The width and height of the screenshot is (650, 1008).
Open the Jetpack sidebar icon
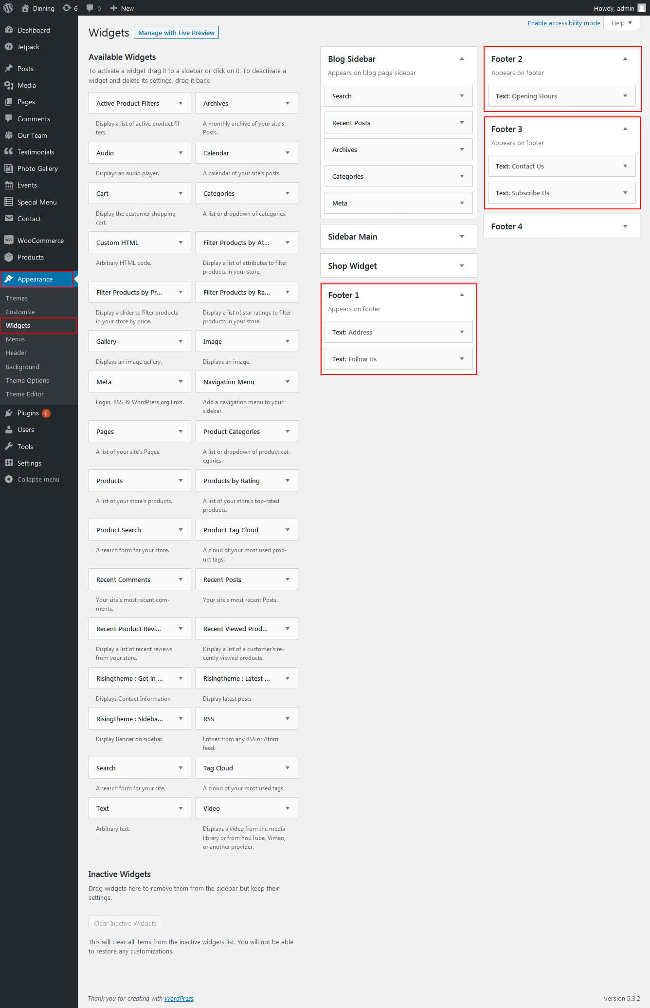tap(9, 47)
